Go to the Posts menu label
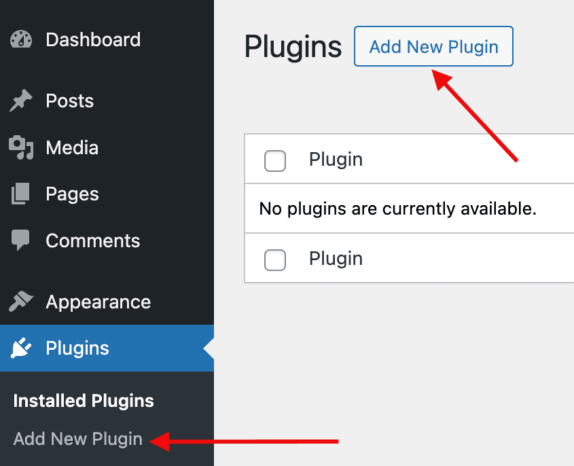 pyautogui.click(x=69, y=101)
